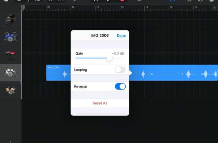Tap bar 16 on the timeline ruler

196,7
